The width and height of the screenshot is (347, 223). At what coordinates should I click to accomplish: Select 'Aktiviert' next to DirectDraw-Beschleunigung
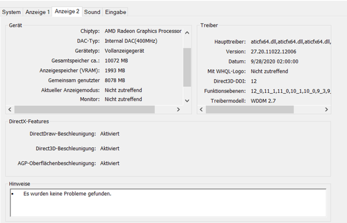tap(110, 134)
